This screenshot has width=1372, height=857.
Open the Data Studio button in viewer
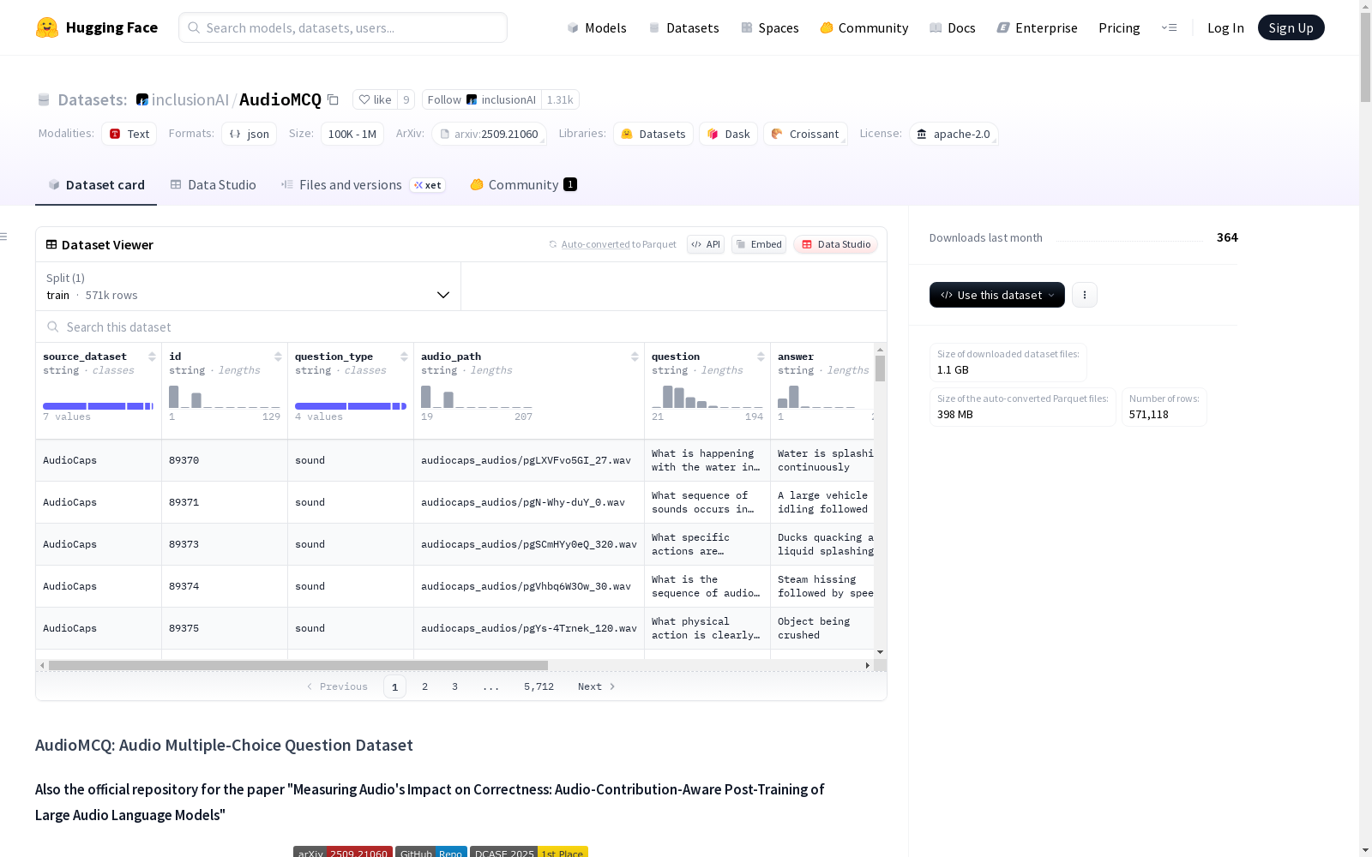pyautogui.click(x=836, y=244)
